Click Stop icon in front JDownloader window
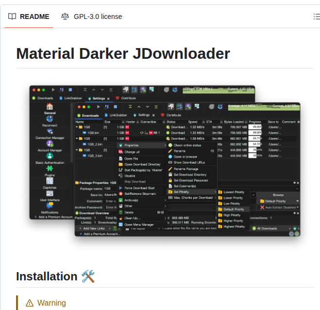 pyautogui.click(x=116, y=106)
